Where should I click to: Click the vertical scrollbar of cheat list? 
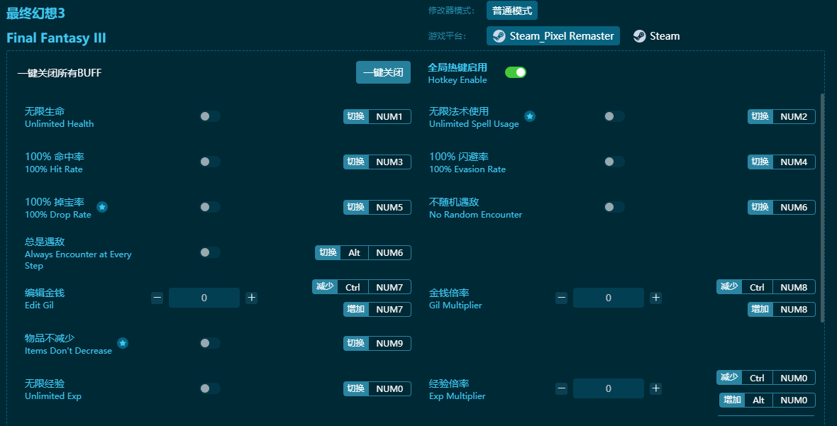(x=823, y=208)
